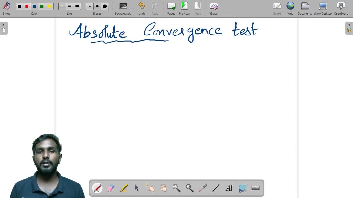Choose the Eraser tool in bottom palette
This screenshot has height=198, width=353.
pyautogui.click(x=111, y=188)
